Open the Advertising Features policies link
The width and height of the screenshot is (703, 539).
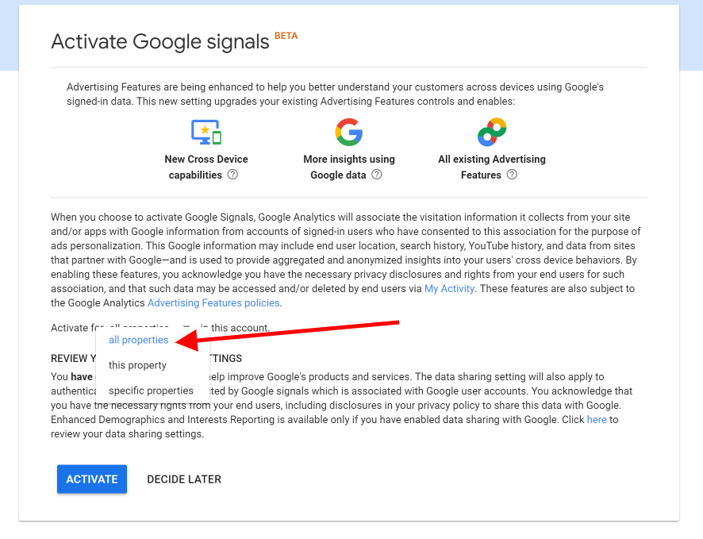coord(213,302)
